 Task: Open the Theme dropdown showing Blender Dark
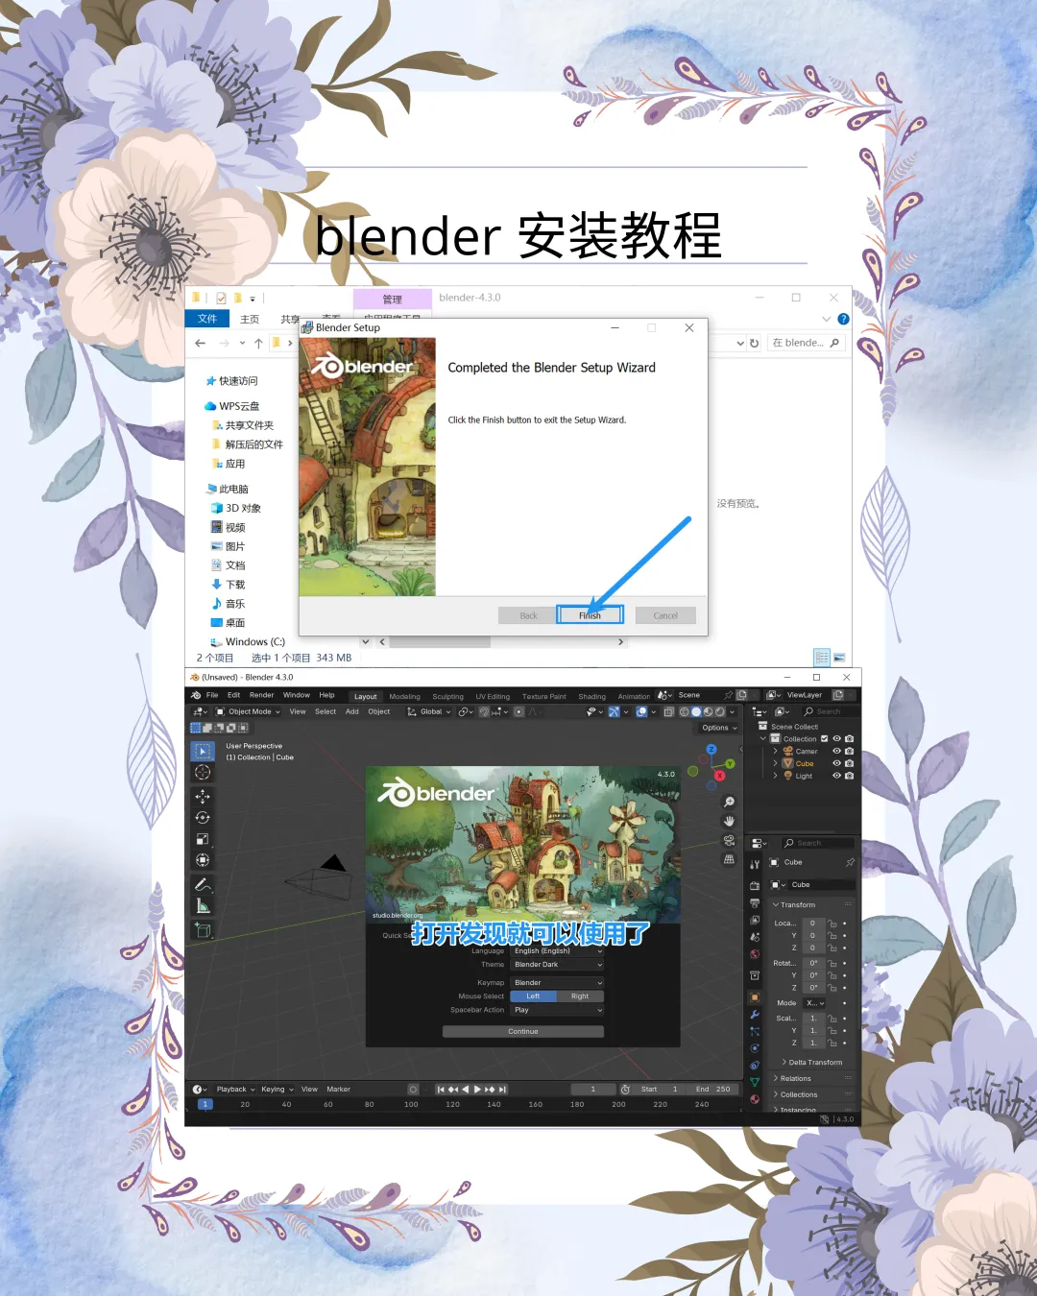pyautogui.click(x=557, y=964)
